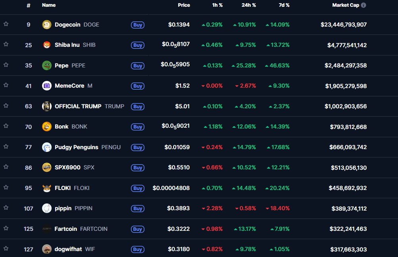Viewport: 398px width, 257px height.
Task: Add SPX6900 to watchlist star
Action: point(6,167)
